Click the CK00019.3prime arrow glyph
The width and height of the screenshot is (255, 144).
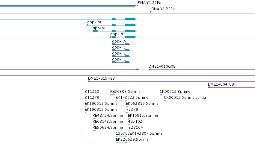pyautogui.click(x=161, y=95)
